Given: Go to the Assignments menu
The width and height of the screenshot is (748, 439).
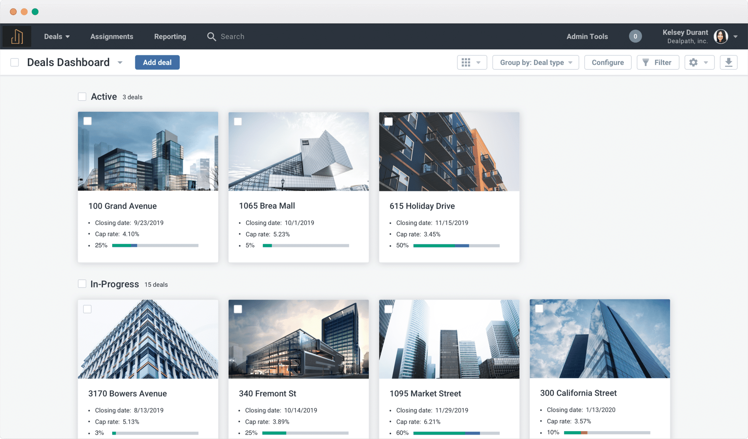Looking at the screenshot, I should click(112, 37).
